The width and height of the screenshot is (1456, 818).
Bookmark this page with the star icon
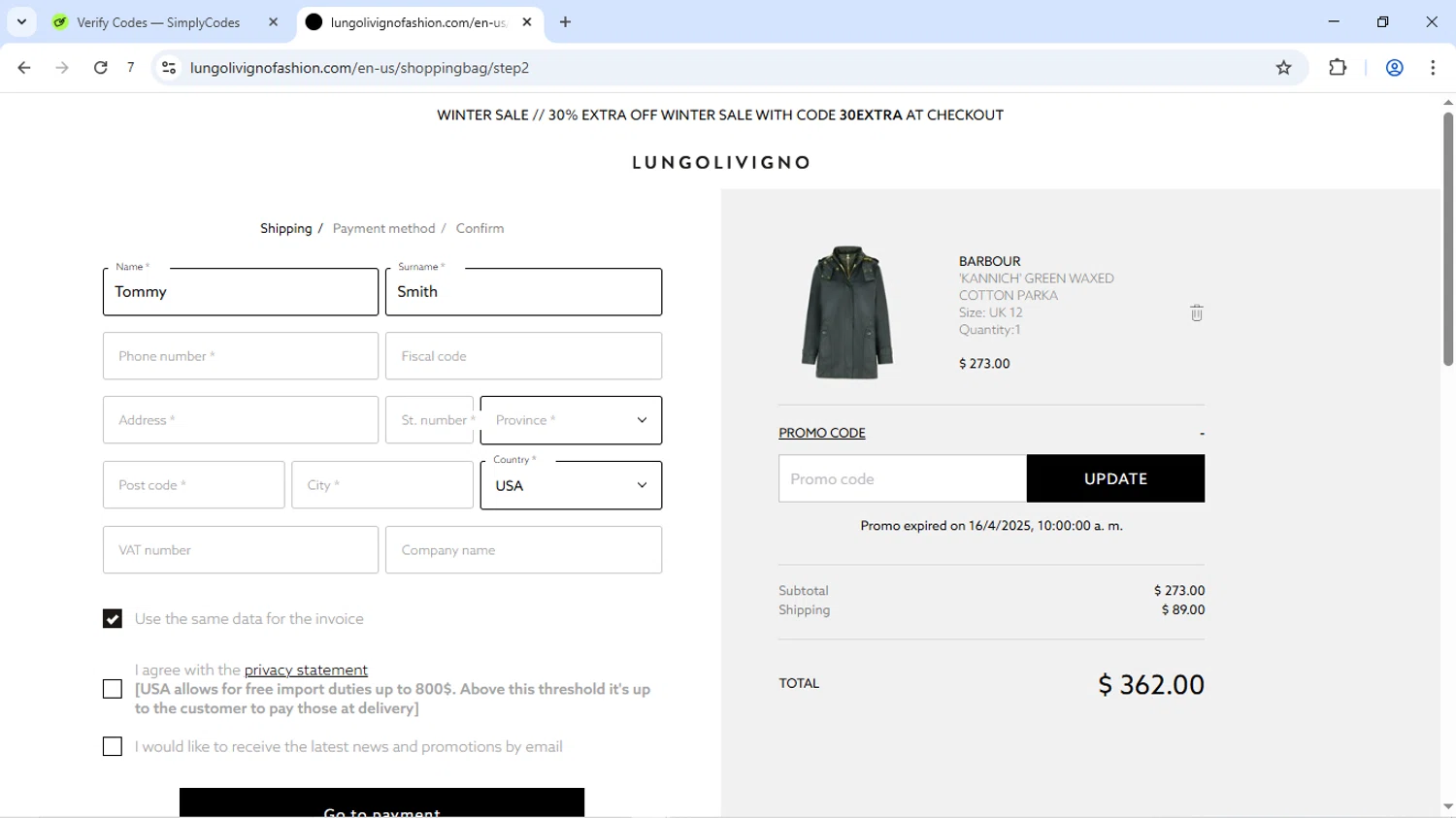coord(1283,68)
